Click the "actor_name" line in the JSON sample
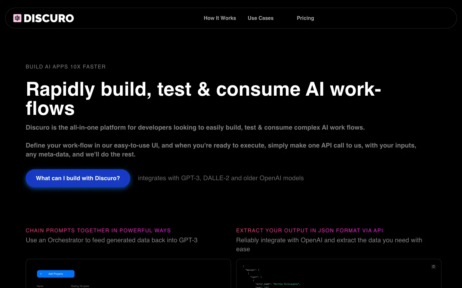Screen dimensions: 462x288 (278, 284)
